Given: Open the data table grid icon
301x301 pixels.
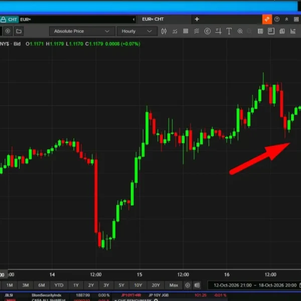Looking at the screenshot, I should [x=260, y=31].
